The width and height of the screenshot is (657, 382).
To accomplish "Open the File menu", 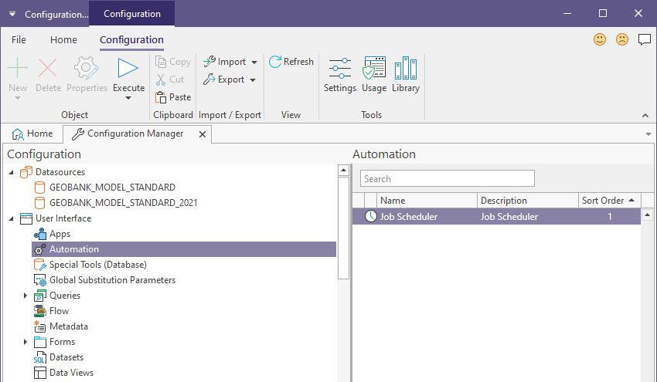I will pos(19,39).
